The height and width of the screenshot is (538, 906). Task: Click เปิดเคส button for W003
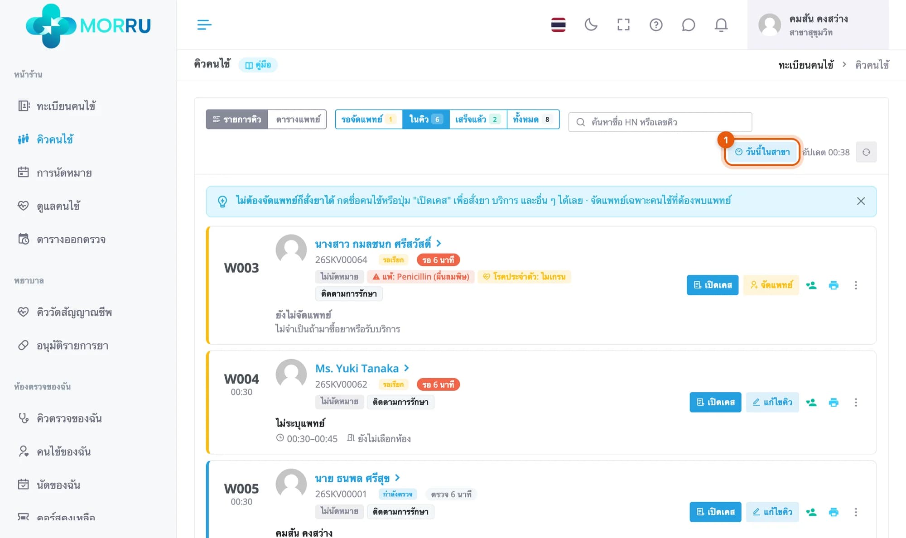[x=713, y=285]
